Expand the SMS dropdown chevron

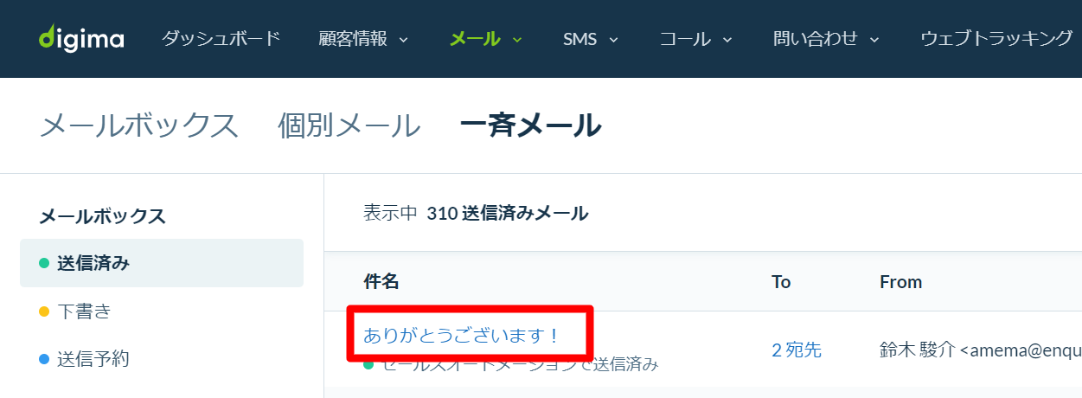click(613, 40)
